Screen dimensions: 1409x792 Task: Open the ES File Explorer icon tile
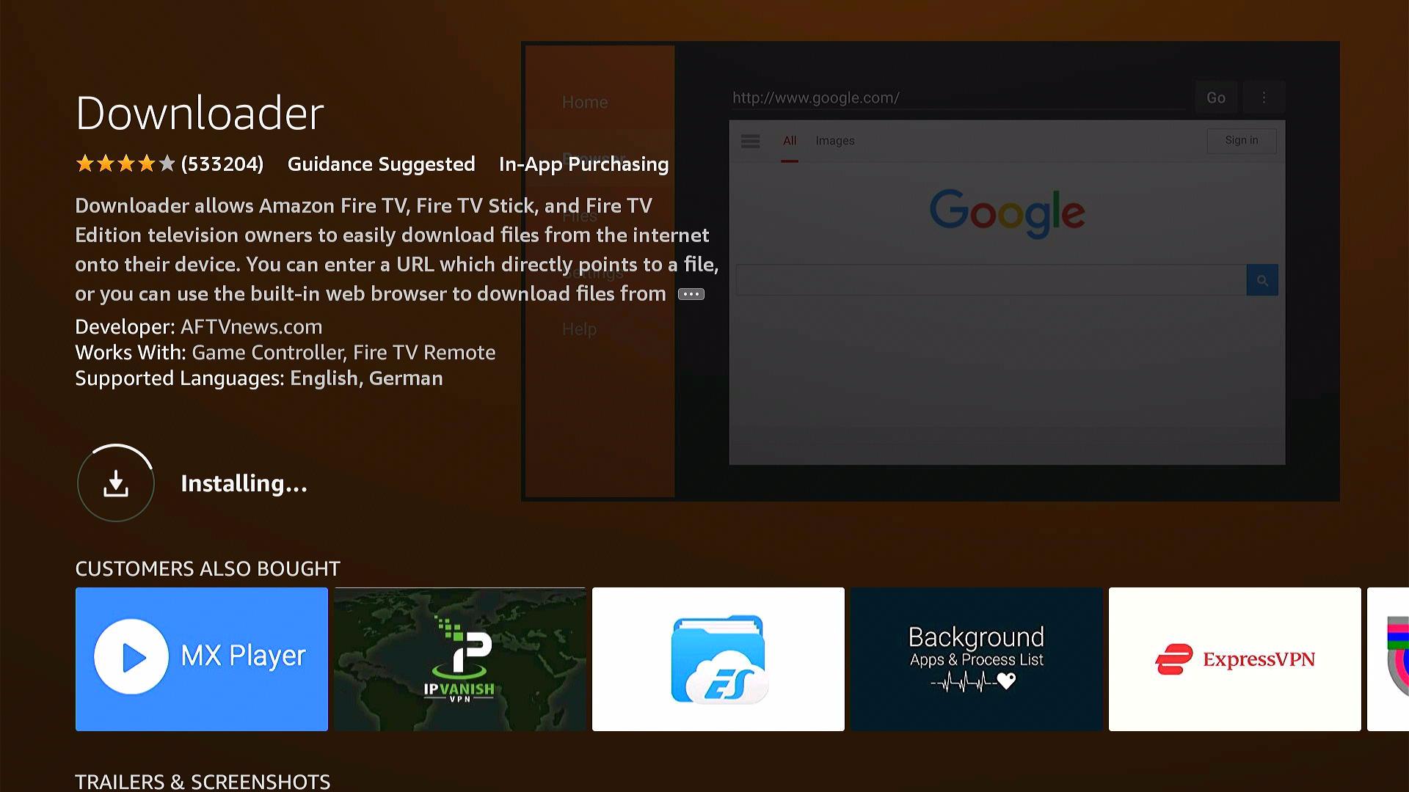pos(718,659)
